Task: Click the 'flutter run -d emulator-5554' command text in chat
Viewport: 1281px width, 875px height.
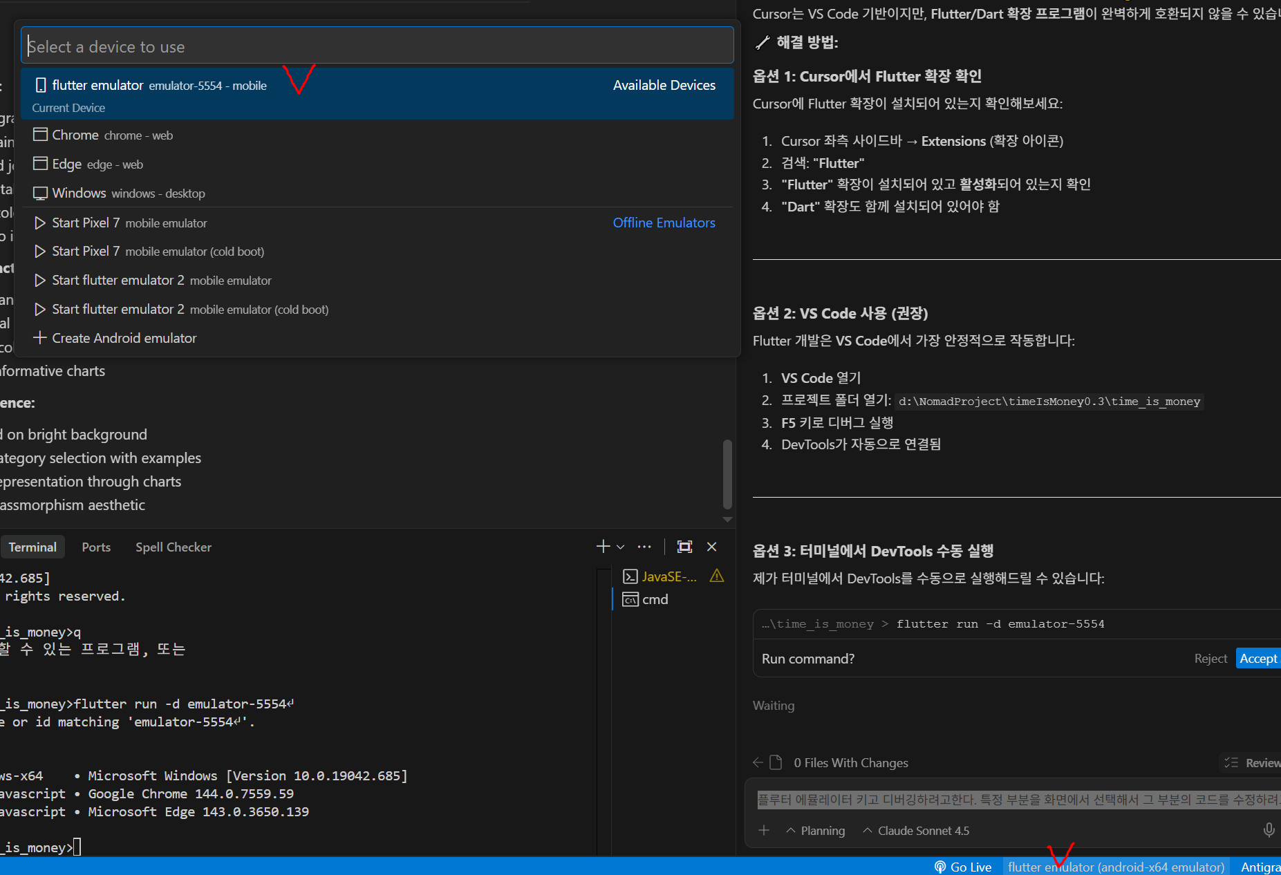Action: point(1000,623)
